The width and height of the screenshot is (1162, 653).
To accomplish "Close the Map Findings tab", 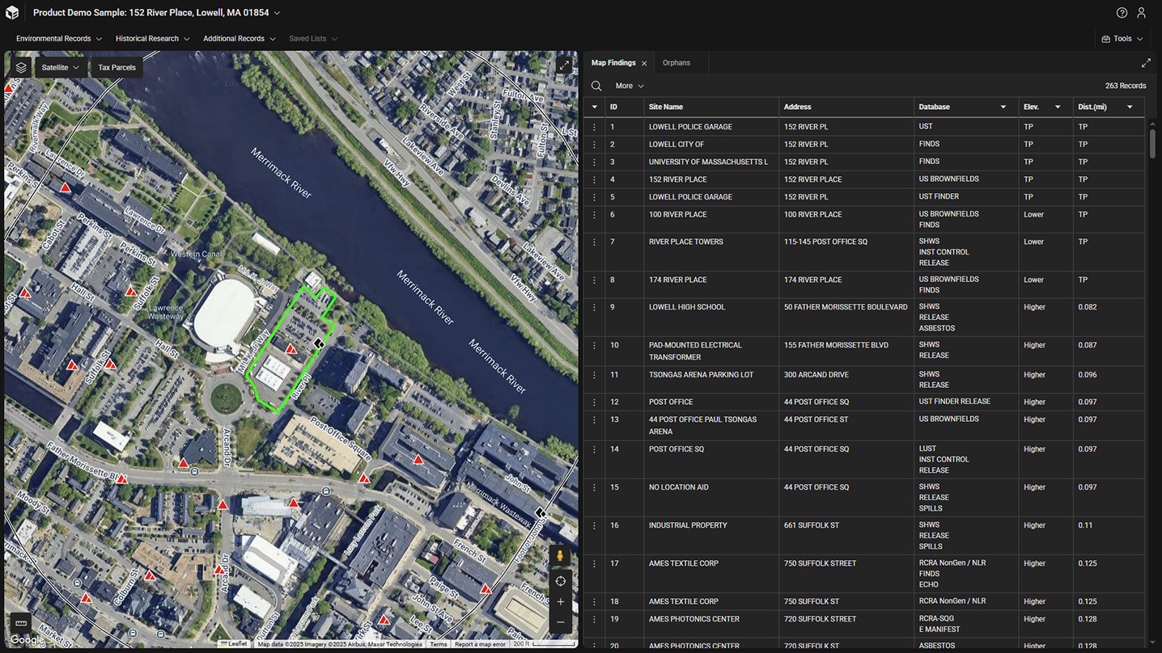I will pos(644,63).
